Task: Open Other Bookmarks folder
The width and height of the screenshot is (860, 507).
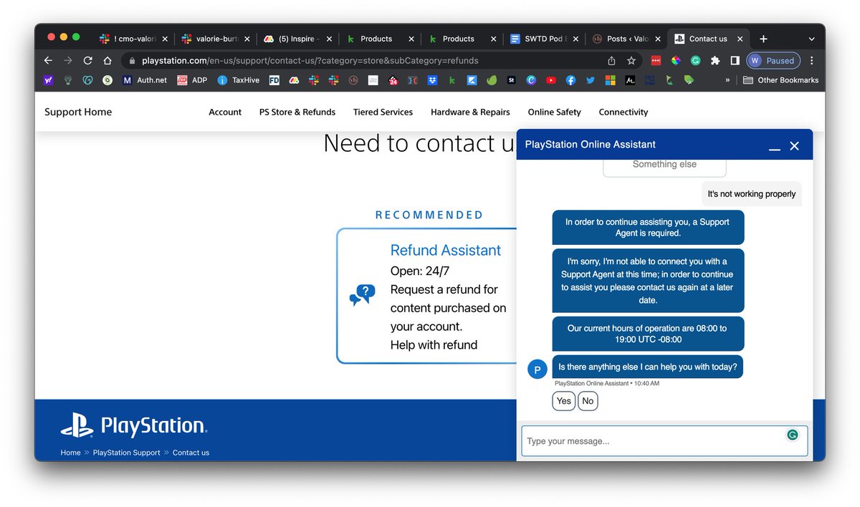Action: 781,80
